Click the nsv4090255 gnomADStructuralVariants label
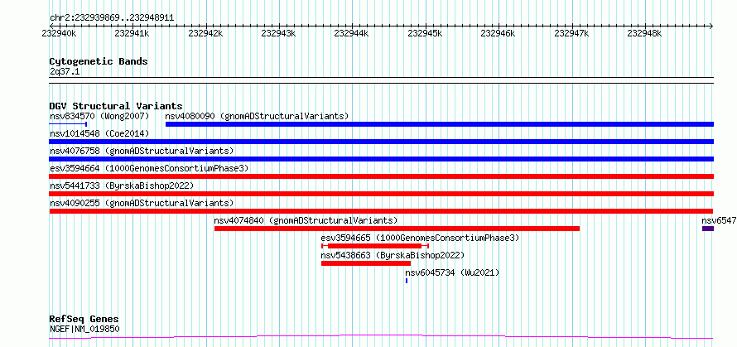 (x=142, y=203)
